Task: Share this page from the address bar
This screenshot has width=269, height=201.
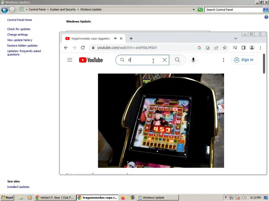Action: click(x=216, y=48)
